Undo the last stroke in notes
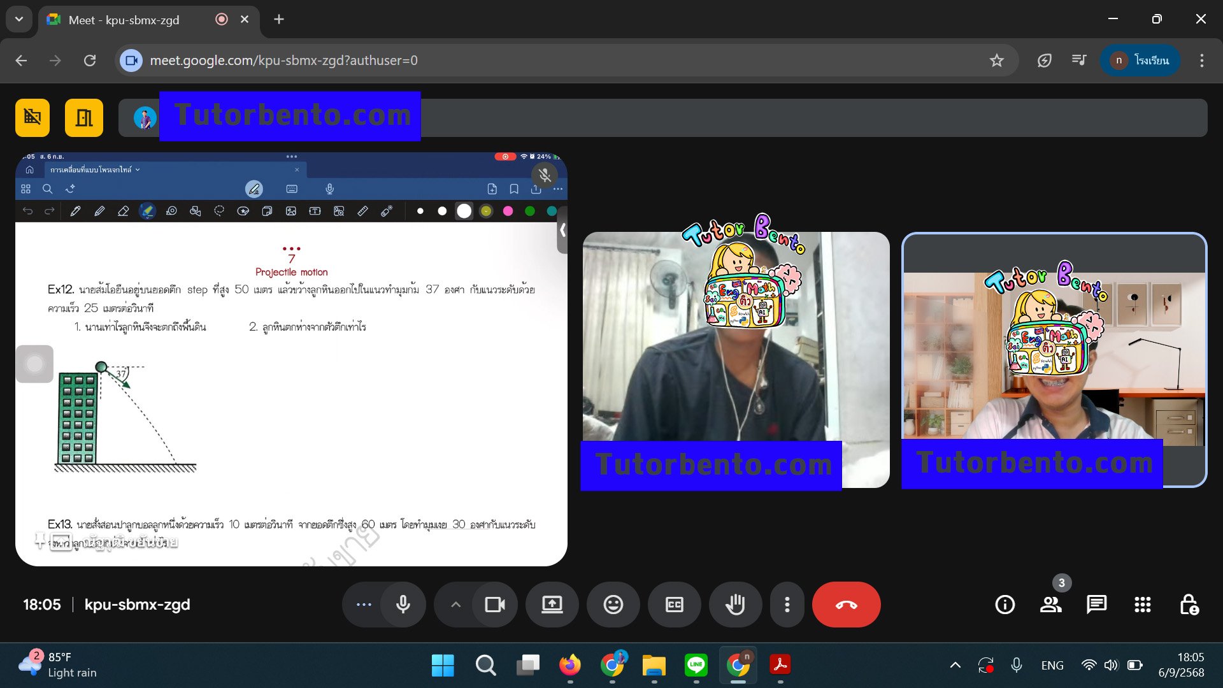The image size is (1223, 688). 27,211
